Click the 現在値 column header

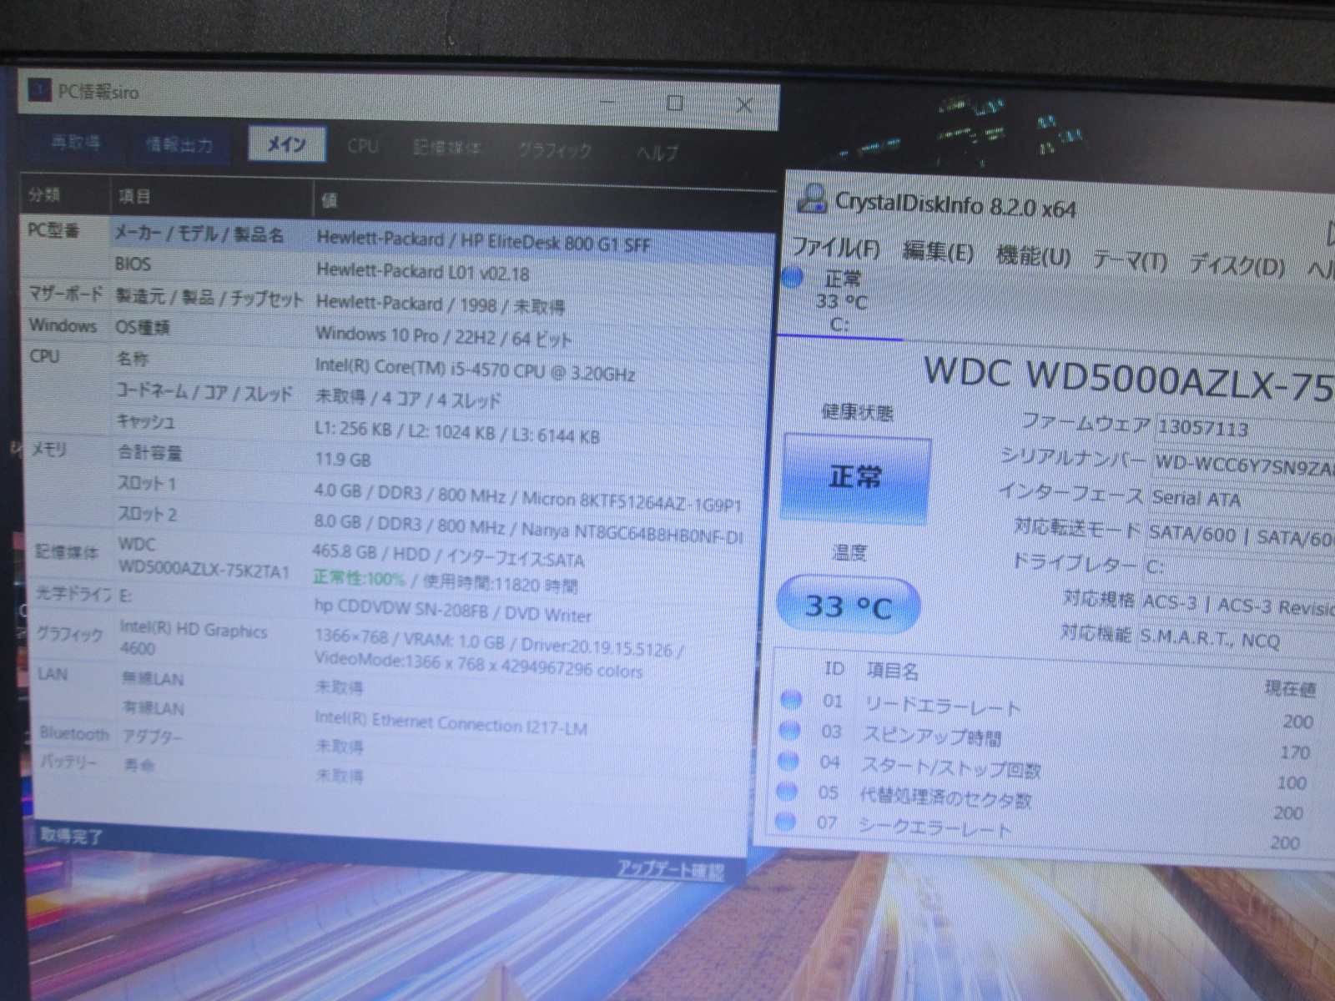1290,688
